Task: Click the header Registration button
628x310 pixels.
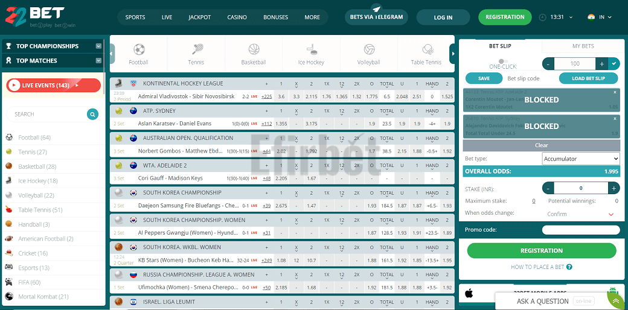Action: pos(505,17)
